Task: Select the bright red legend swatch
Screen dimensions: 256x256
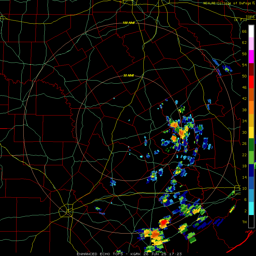Action: (251, 82)
